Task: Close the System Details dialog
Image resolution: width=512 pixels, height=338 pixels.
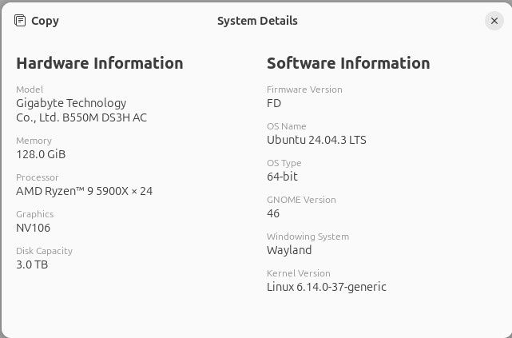Action: [493, 22]
